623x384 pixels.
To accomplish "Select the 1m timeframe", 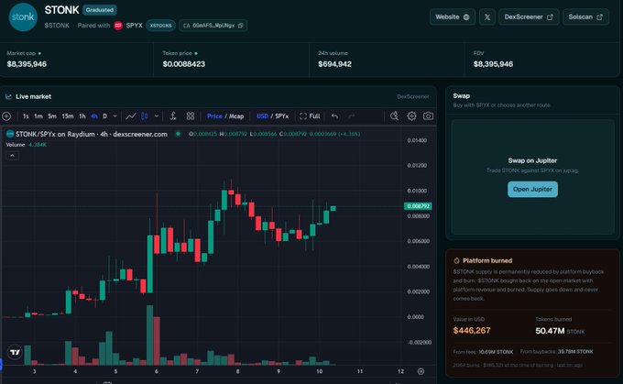I will (38, 116).
